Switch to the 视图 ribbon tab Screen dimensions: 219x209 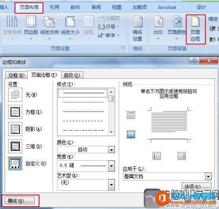tap(117, 7)
